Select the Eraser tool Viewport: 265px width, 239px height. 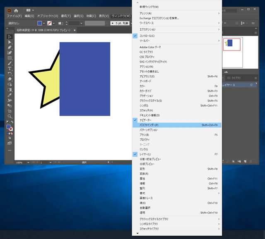click(10, 79)
